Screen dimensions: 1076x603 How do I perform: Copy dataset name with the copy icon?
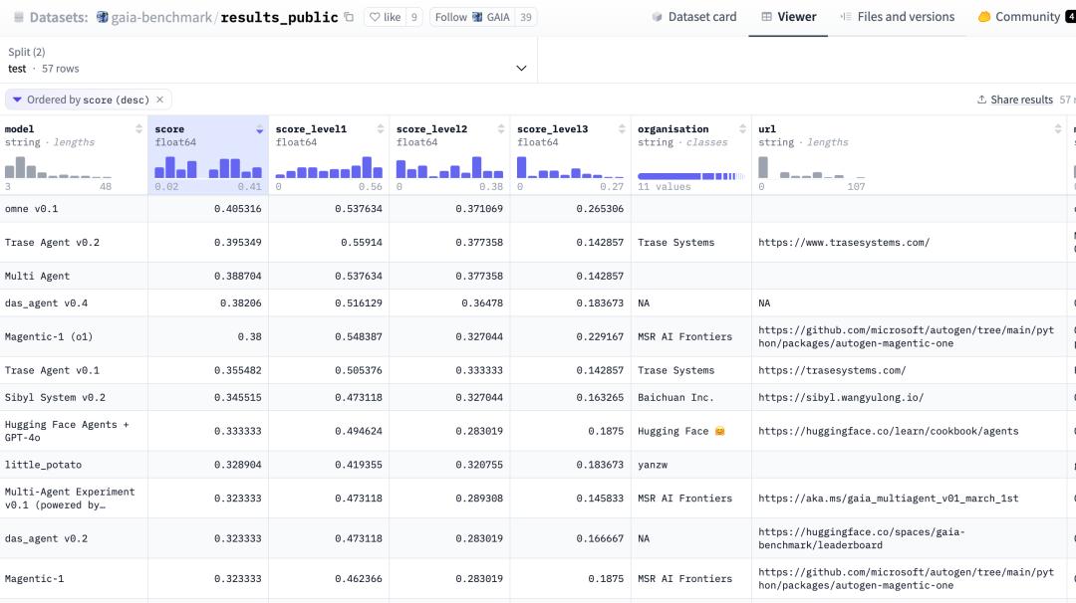coord(349,17)
